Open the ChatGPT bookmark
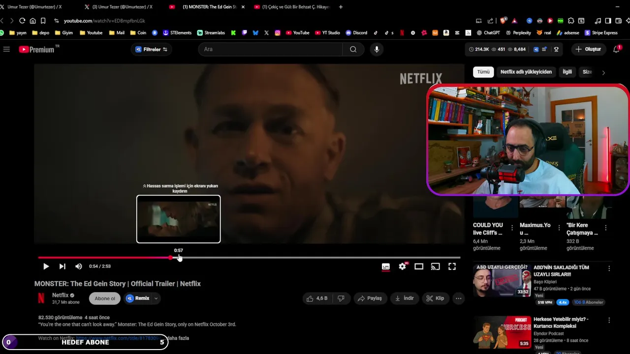The height and width of the screenshot is (354, 630). [x=488, y=33]
